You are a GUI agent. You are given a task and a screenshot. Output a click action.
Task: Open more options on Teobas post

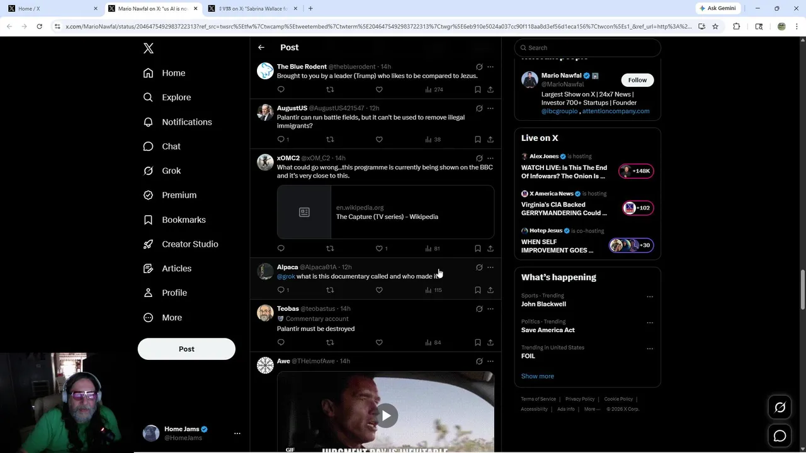(x=491, y=309)
